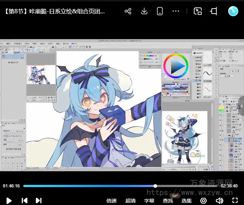Click the share icon in top bar
This screenshot has height=205, width=244.
[128, 11]
